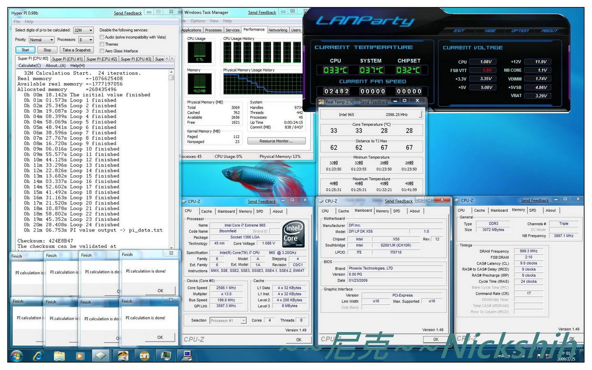
Task: Click the Task Manager Memory gauge showing 412 MB
Action: [x=199, y=83]
